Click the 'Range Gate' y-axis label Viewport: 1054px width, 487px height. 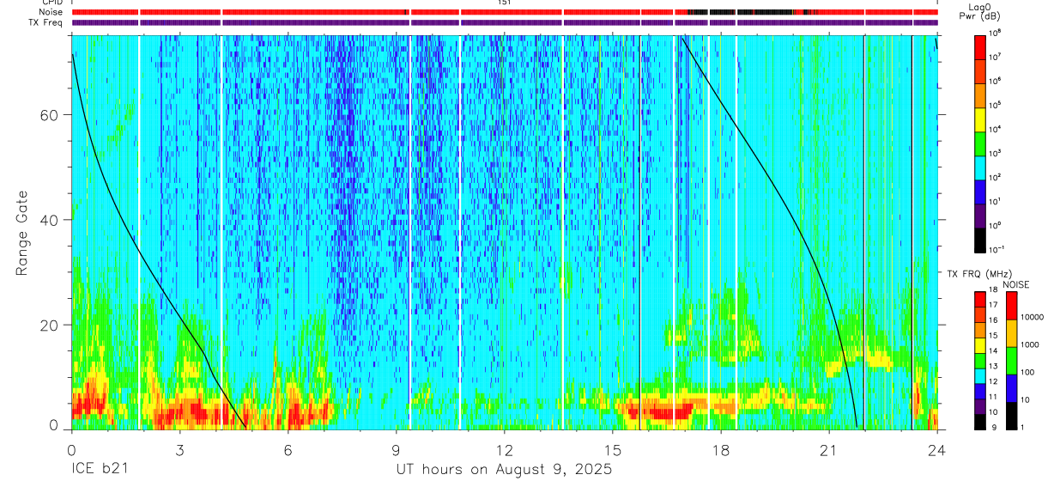(23, 233)
